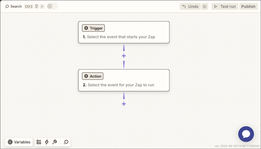Add a step between Trigger and Action
This screenshot has width=261, height=149.
pyautogui.click(x=124, y=56)
